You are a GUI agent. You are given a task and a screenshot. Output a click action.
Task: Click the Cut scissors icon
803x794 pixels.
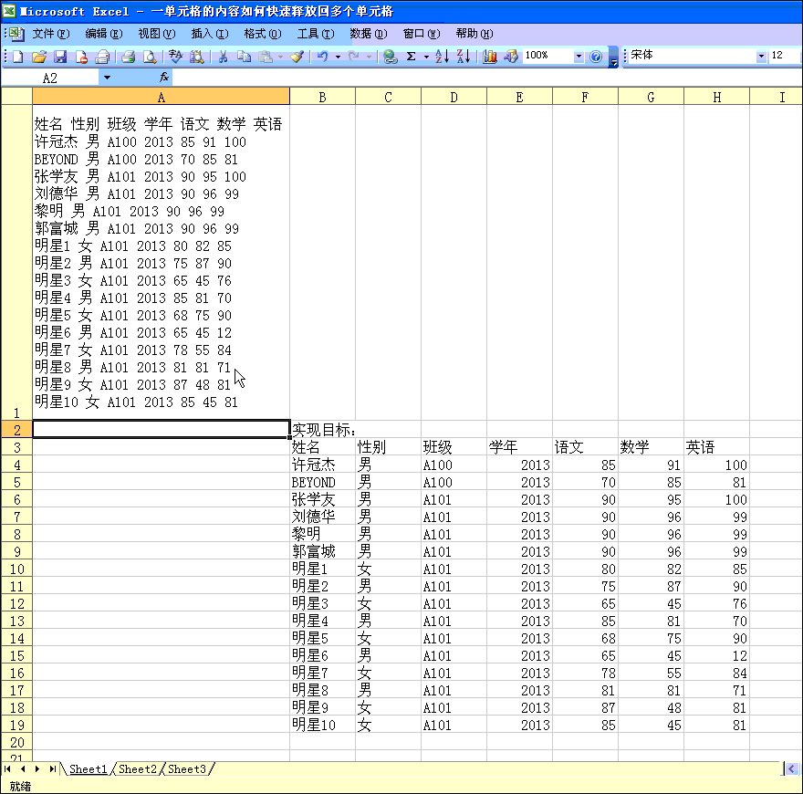click(222, 57)
